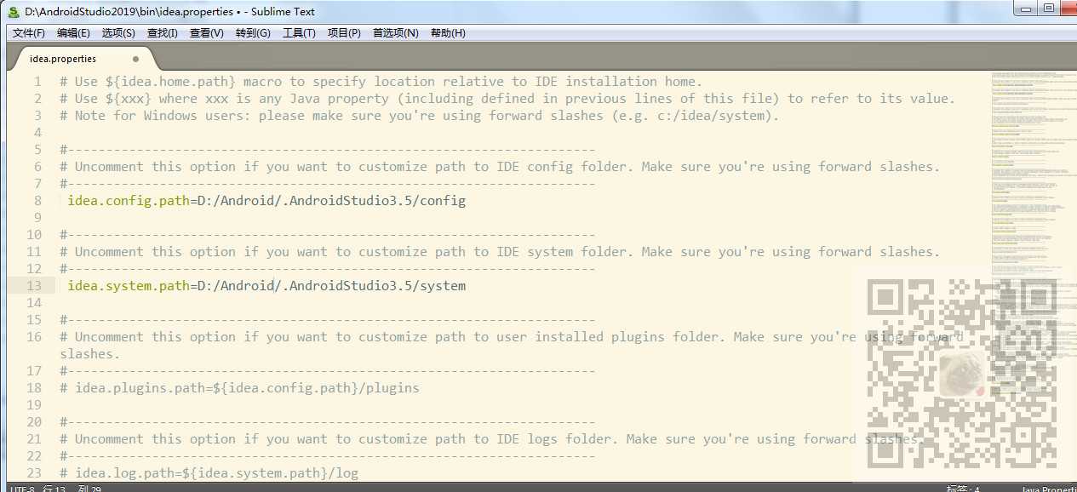Click line number 8 in the gutter
The image size is (1077, 492).
tap(37, 201)
